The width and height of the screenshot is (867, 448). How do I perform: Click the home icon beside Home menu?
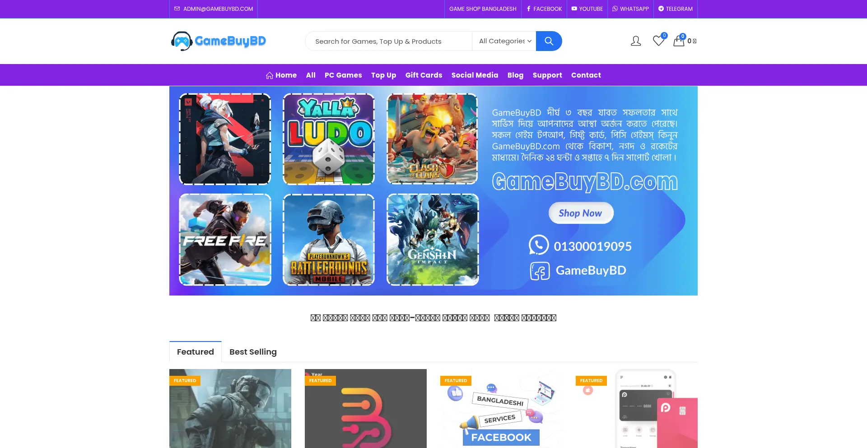click(270, 75)
